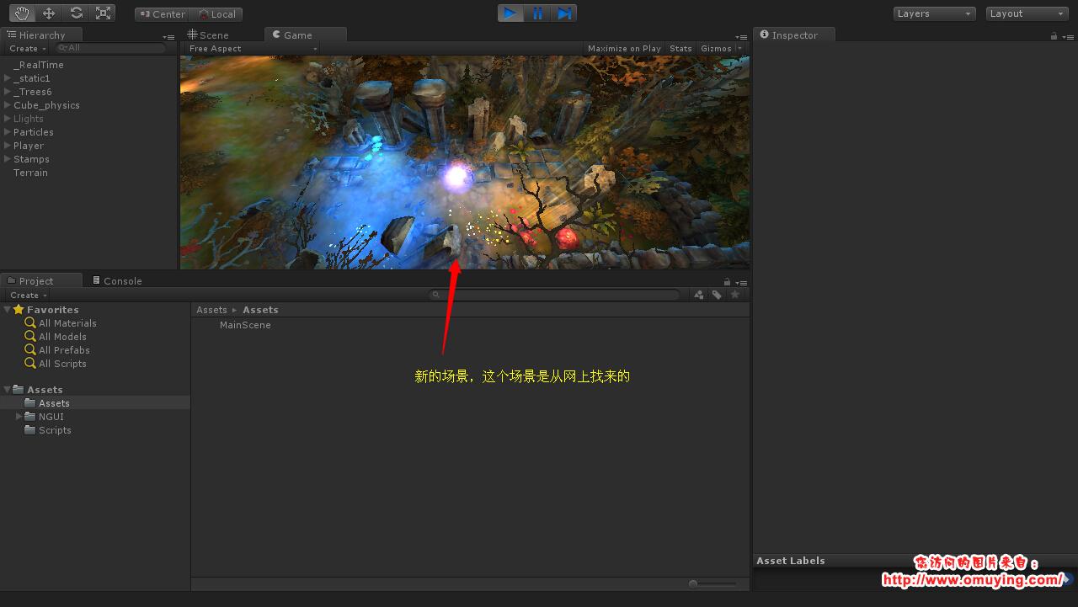Select the All Scripts favorite
Image resolution: width=1078 pixels, height=607 pixels.
click(x=56, y=364)
